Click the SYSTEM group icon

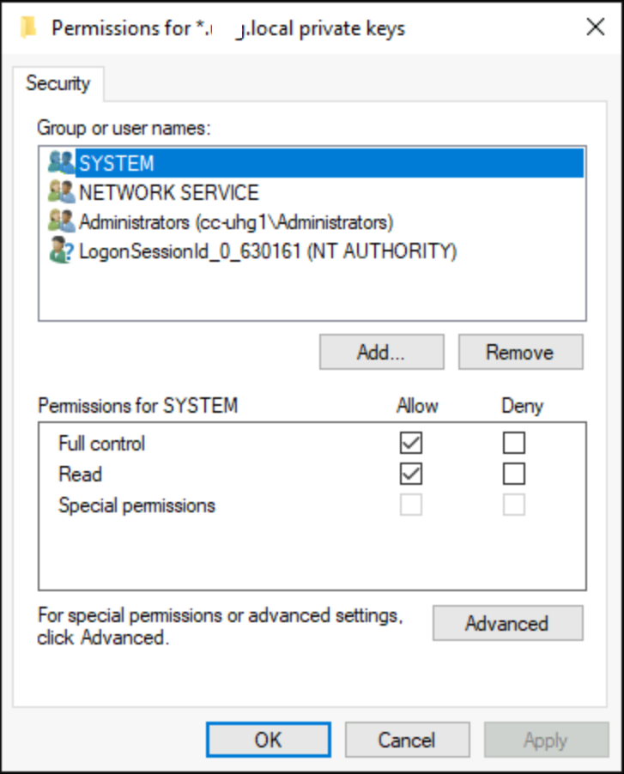click(x=61, y=163)
